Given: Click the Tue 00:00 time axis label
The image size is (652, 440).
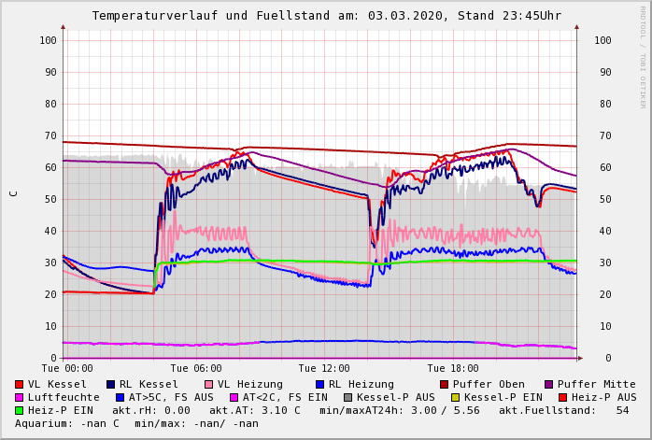Looking at the screenshot, I should (67, 369).
